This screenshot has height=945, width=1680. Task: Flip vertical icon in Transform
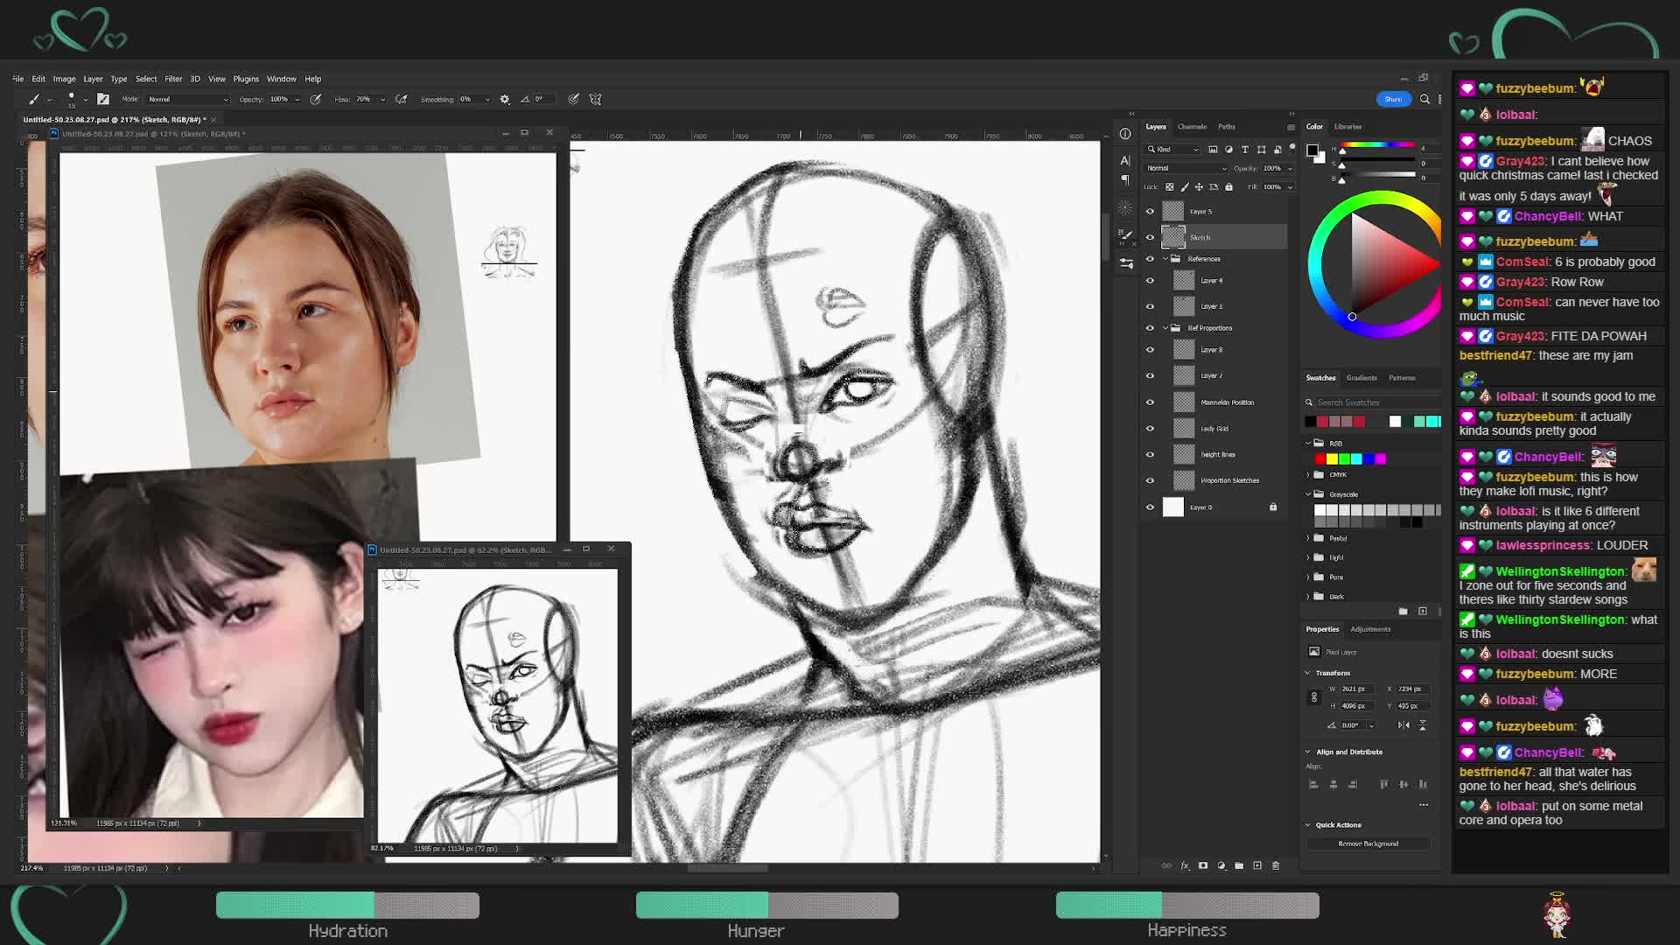click(1423, 725)
